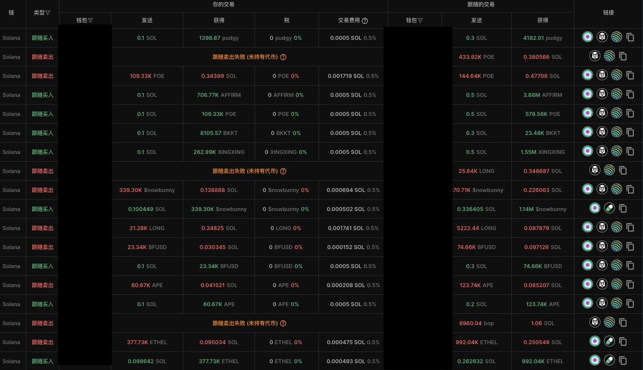
Task: Click the 1398.87 pudgy received cell
Action: click(x=219, y=38)
